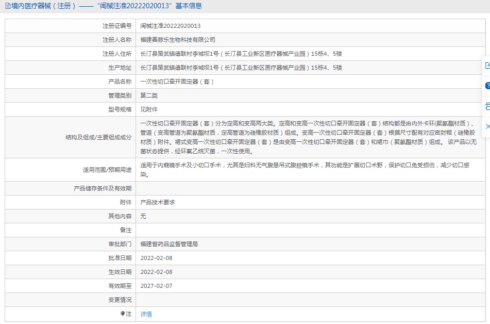Click product name 一次性切口牵开固定器（套）

[x=177, y=82]
